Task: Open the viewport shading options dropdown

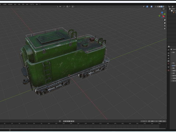Action: click(165, 7)
